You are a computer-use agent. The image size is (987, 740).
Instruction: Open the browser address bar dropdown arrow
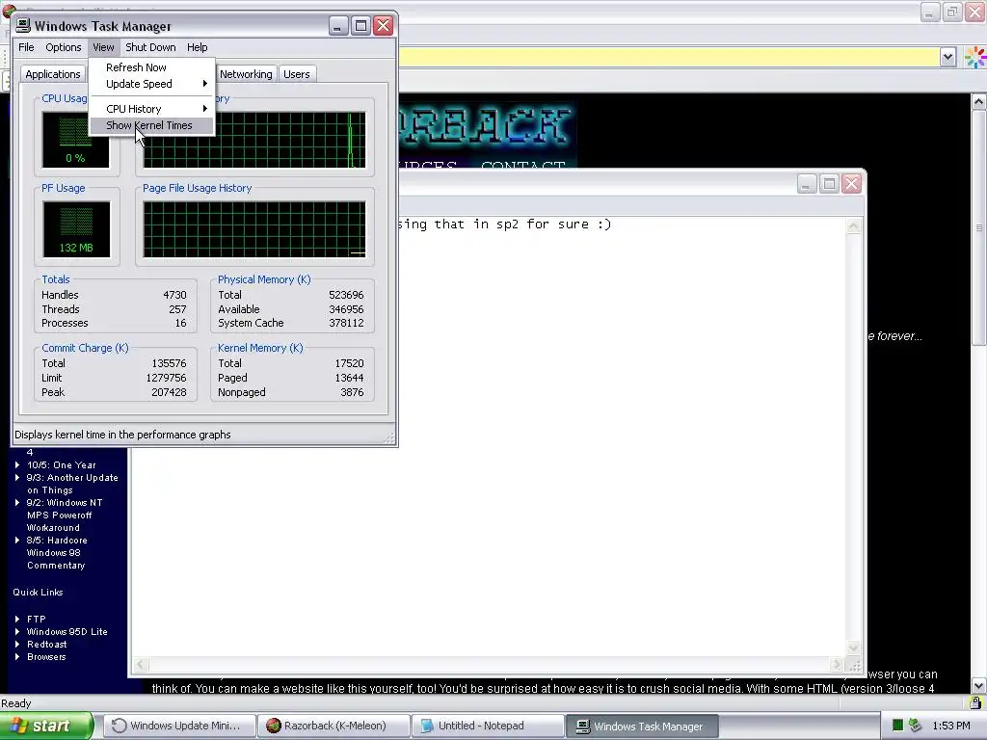click(x=948, y=57)
